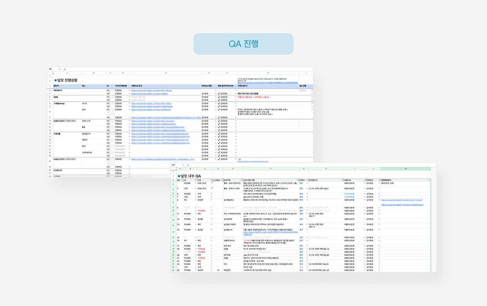
Task: Open the 수정 요청 사항 column filter icon
Action: (297, 180)
